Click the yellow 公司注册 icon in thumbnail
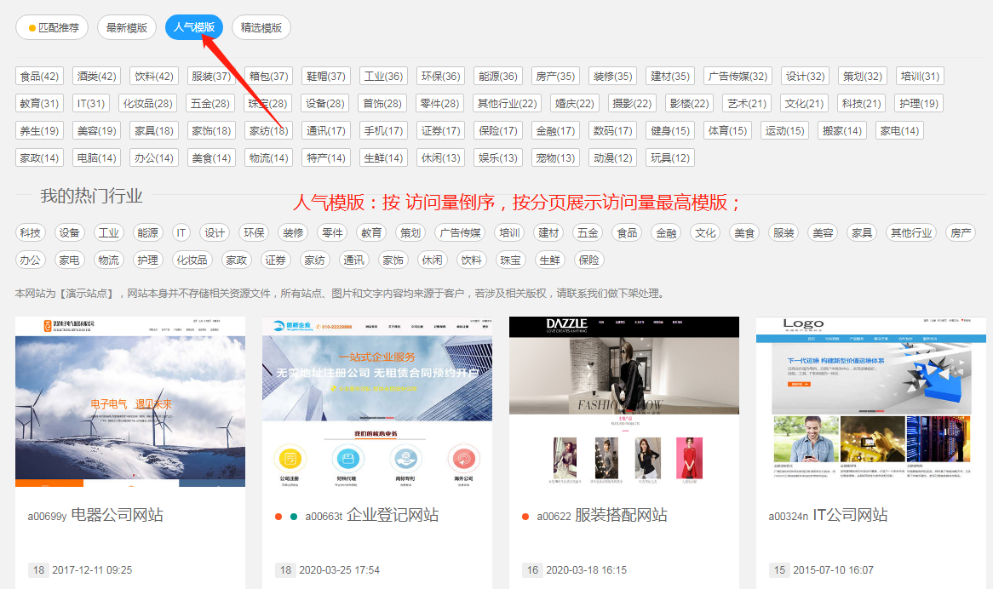The image size is (993, 589). click(x=290, y=459)
